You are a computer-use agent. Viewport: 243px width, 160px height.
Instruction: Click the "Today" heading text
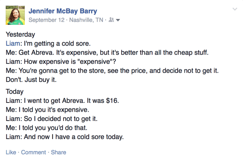[x=15, y=92]
